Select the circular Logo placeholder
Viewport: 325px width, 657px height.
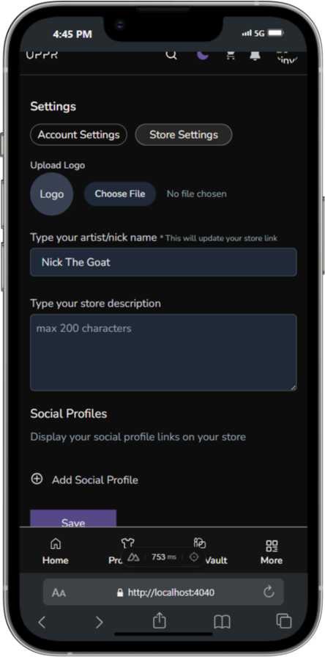(51, 194)
